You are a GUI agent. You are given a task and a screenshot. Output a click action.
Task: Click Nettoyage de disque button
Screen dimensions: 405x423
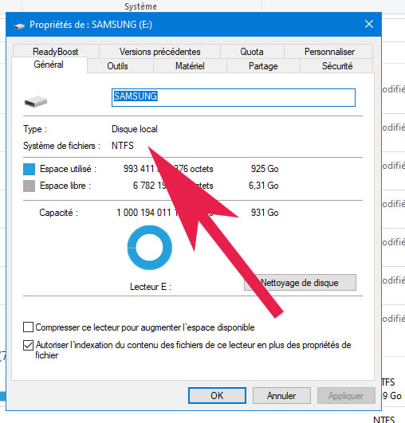tap(300, 283)
